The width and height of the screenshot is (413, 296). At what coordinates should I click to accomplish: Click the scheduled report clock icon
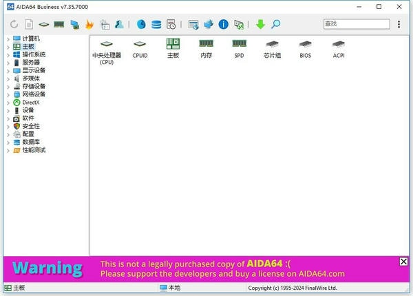[171, 24]
